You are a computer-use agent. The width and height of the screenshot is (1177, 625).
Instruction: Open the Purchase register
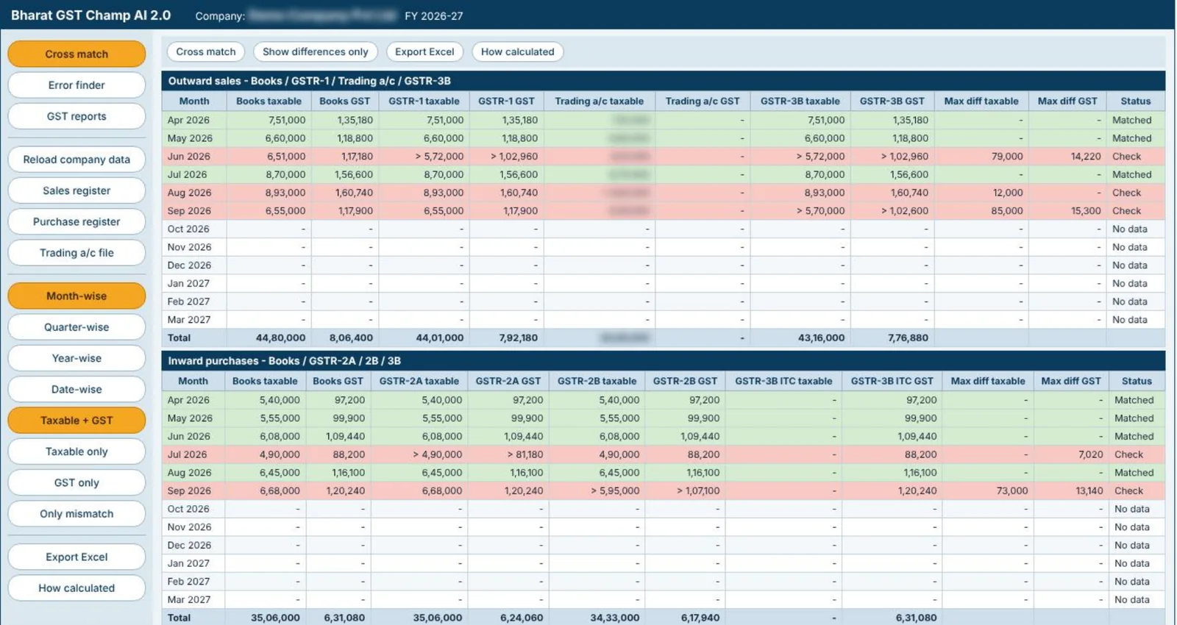coord(77,221)
